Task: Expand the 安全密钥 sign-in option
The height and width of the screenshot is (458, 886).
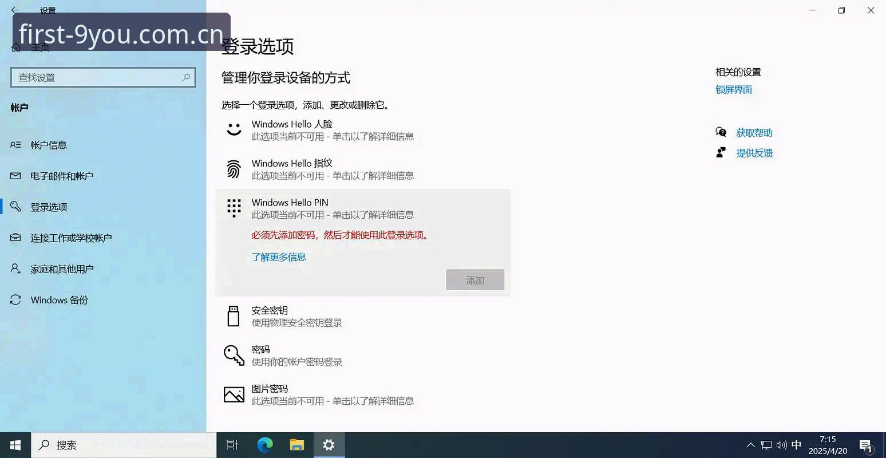Action: [363, 316]
